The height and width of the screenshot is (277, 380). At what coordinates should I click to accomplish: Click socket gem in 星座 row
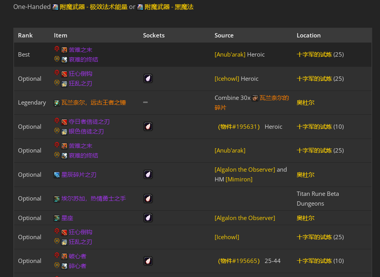click(148, 217)
